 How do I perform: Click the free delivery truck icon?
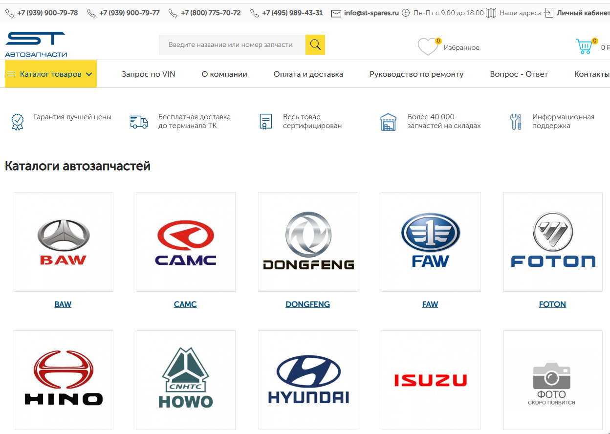(x=139, y=122)
